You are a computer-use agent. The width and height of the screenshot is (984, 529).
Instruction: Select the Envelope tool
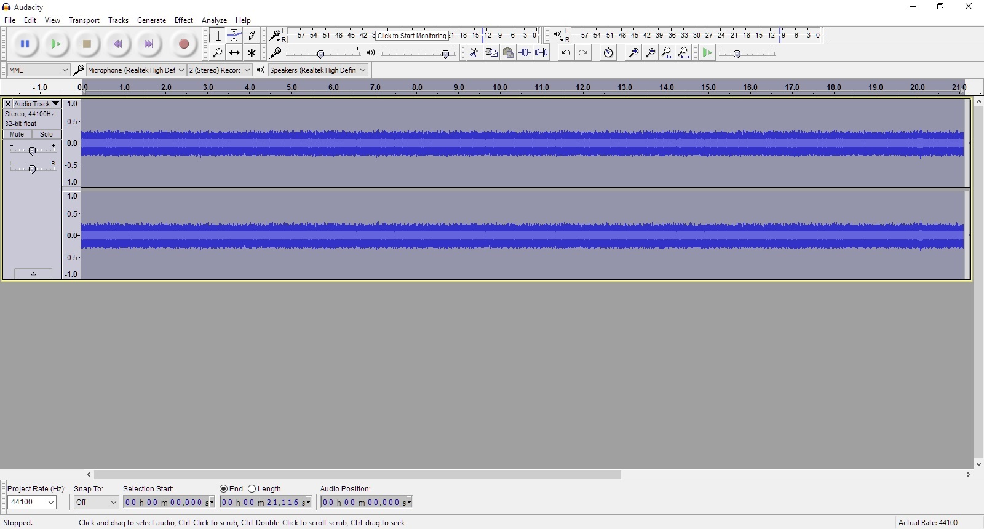pyautogui.click(x=234, y=36)
